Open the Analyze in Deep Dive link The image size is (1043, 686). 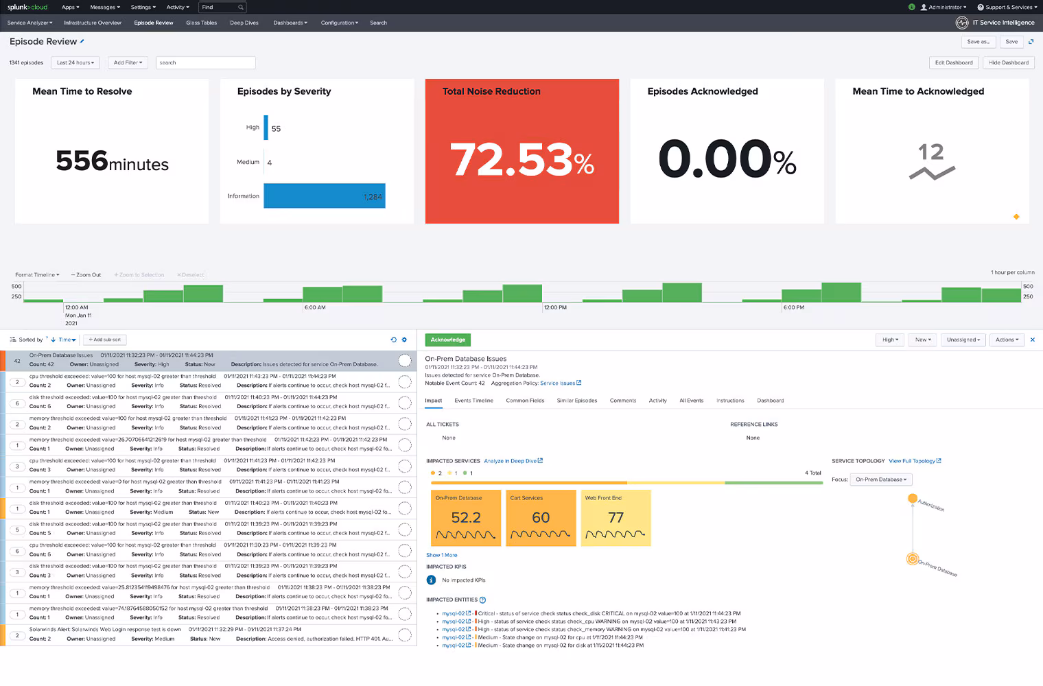click(x=513, y=461)
